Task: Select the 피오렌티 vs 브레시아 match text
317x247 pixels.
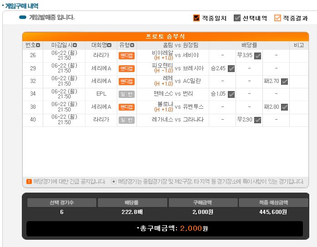Action: tap(178, 68)
